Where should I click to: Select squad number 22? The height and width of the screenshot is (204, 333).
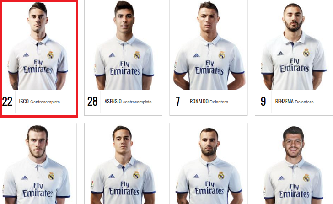tap(7, 102)
